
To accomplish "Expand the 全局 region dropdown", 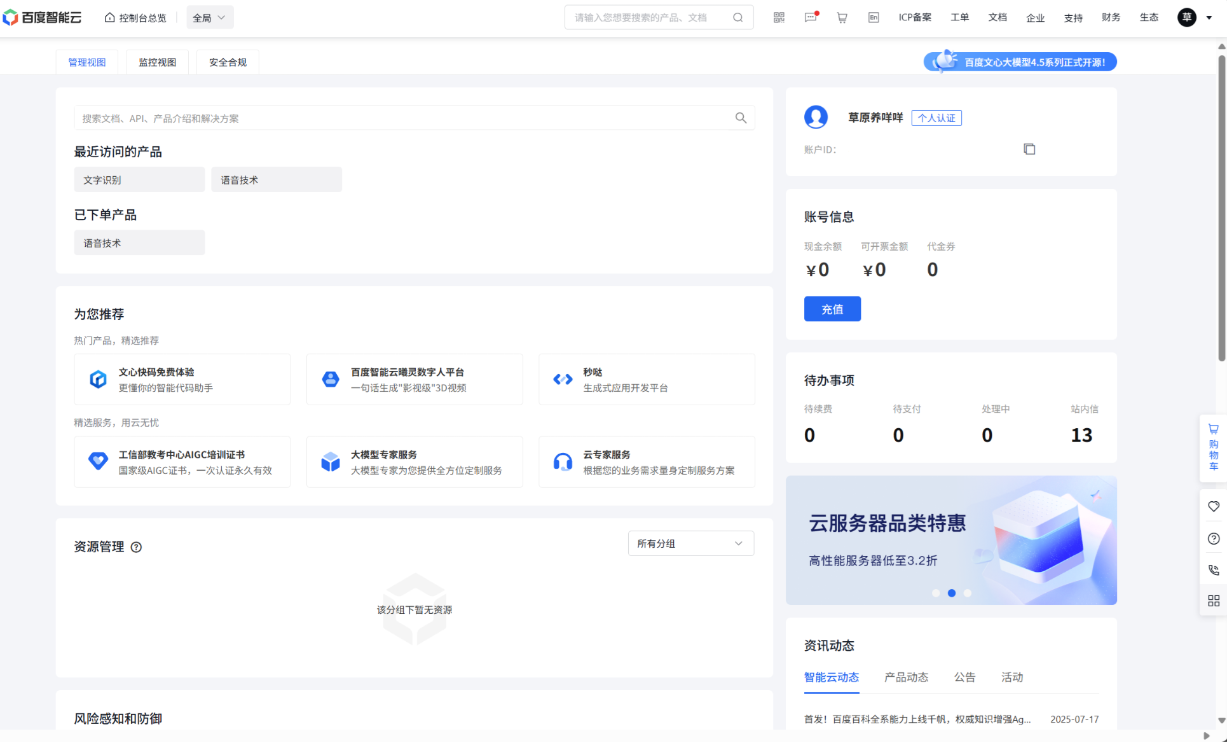I will 210,18.
